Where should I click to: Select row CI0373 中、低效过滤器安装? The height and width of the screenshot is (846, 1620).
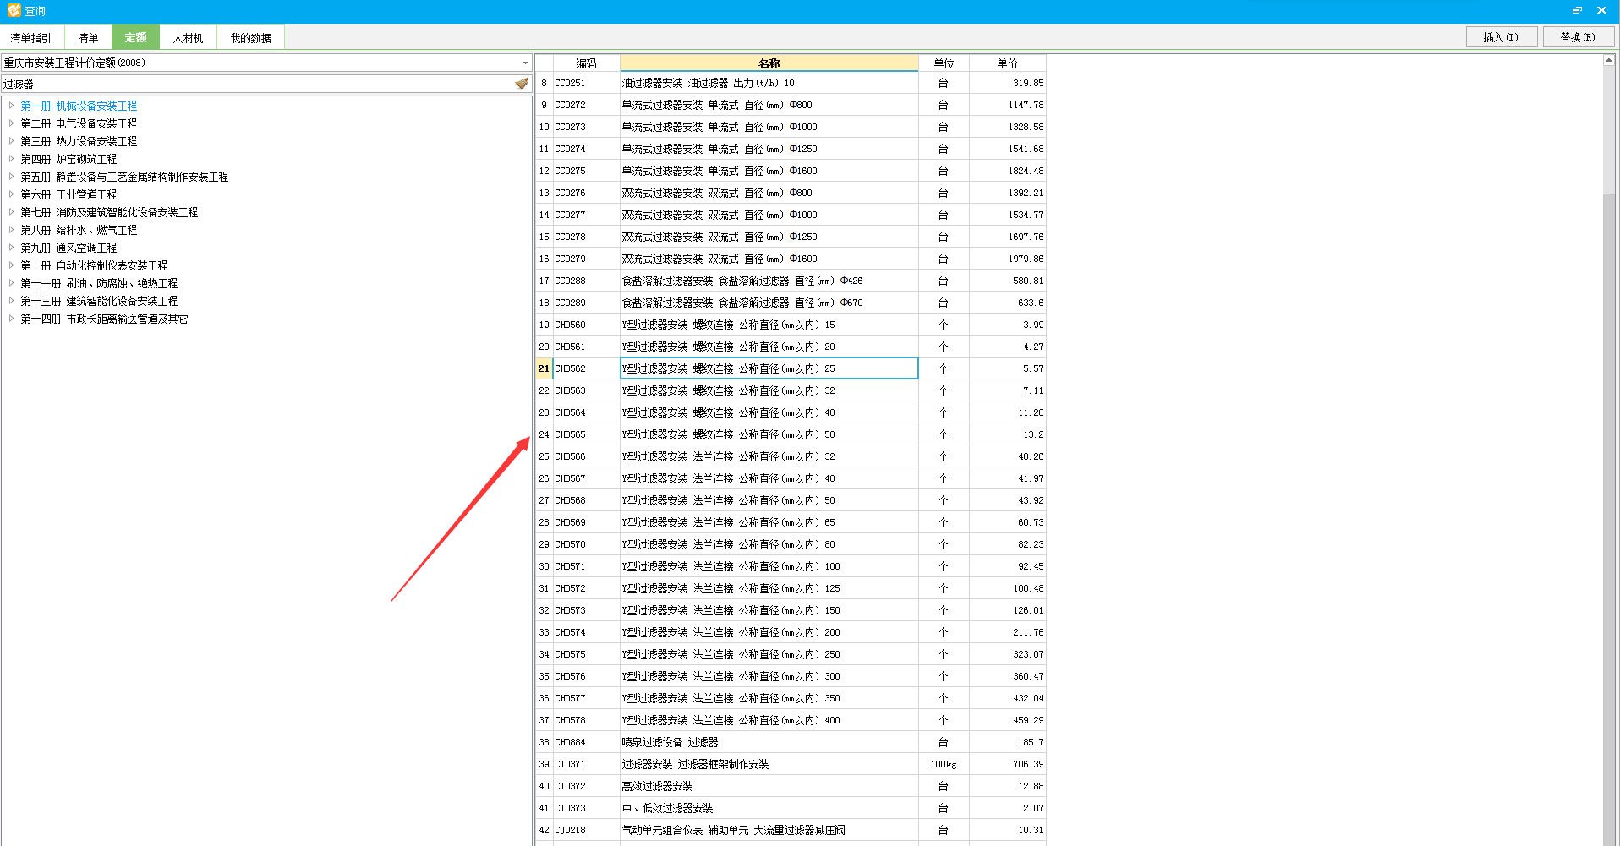click(x=791, y=808)
